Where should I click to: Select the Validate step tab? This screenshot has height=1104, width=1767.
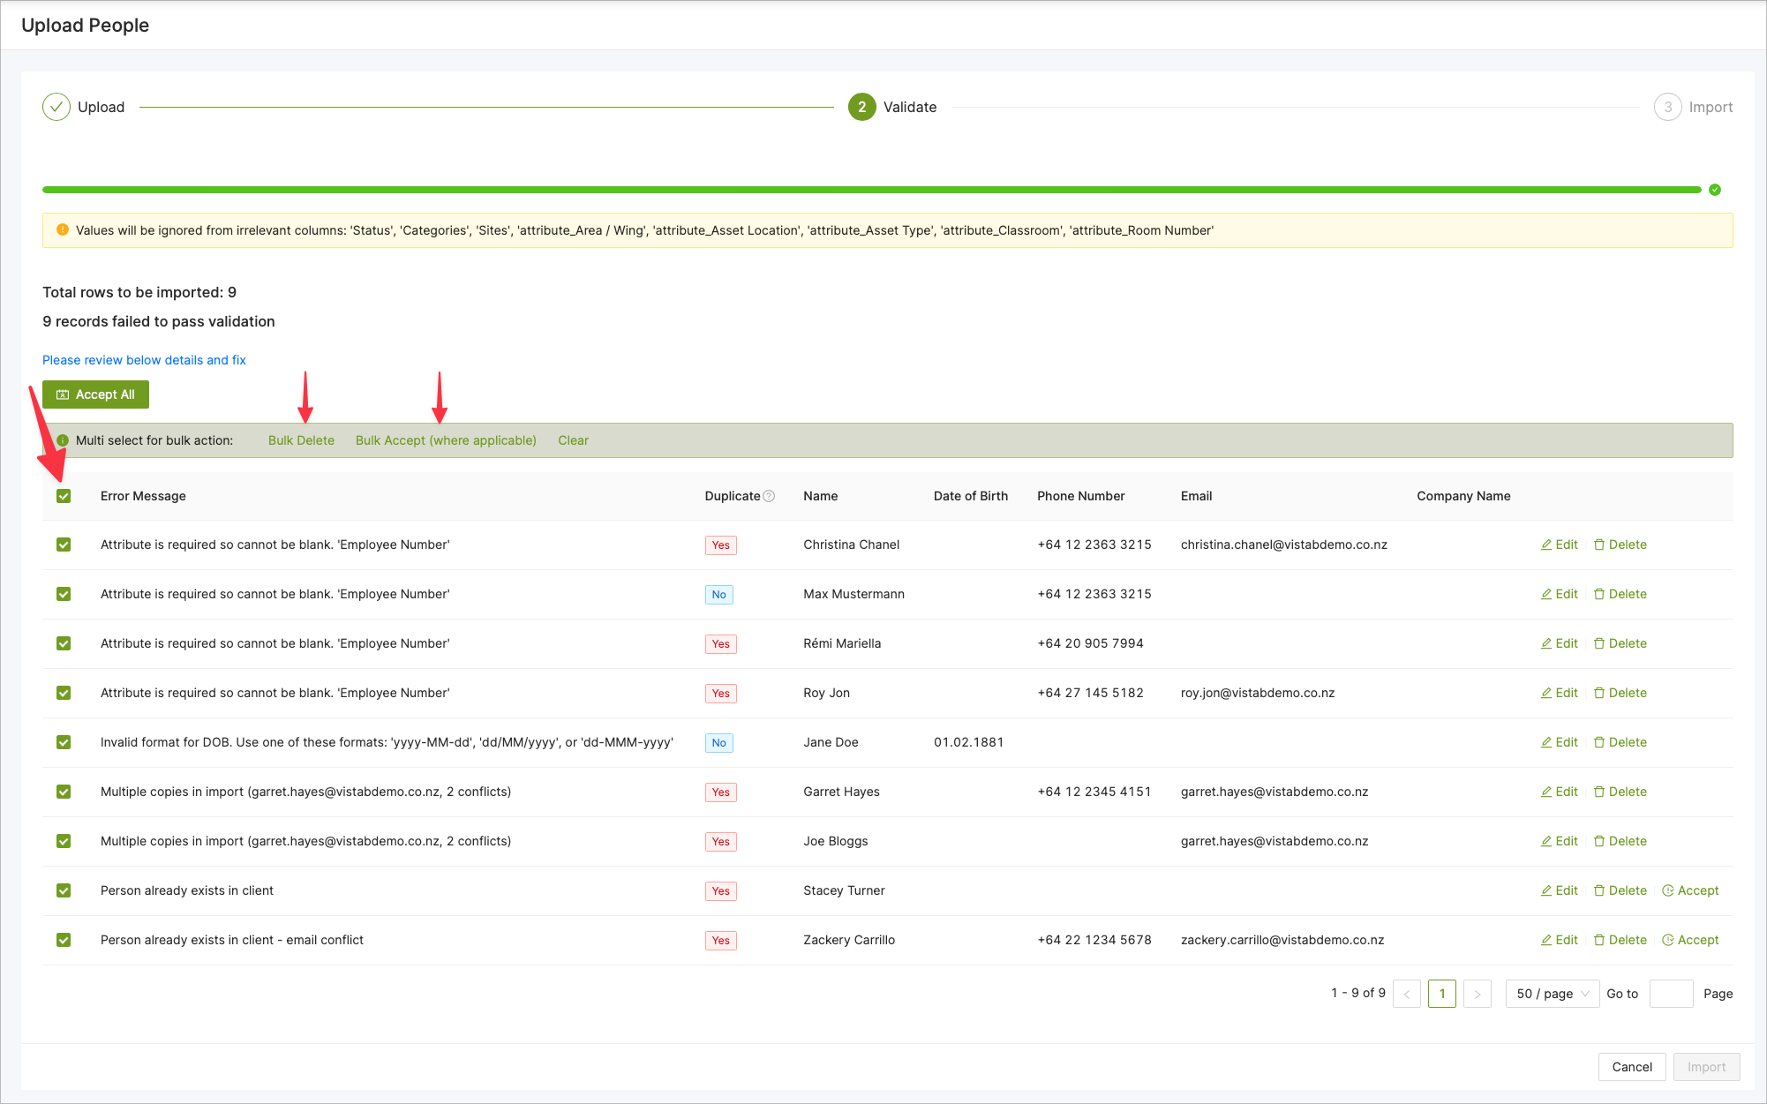(892, 107)
